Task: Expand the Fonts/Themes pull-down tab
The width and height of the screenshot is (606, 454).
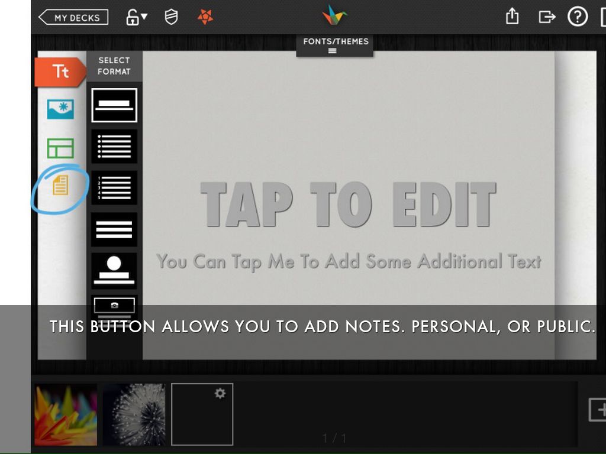Action: click(x=335, y=46)
